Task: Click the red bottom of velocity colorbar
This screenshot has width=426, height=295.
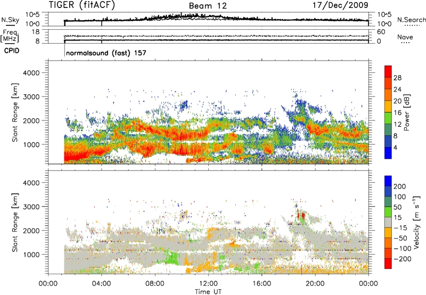Action: [388, 264]
